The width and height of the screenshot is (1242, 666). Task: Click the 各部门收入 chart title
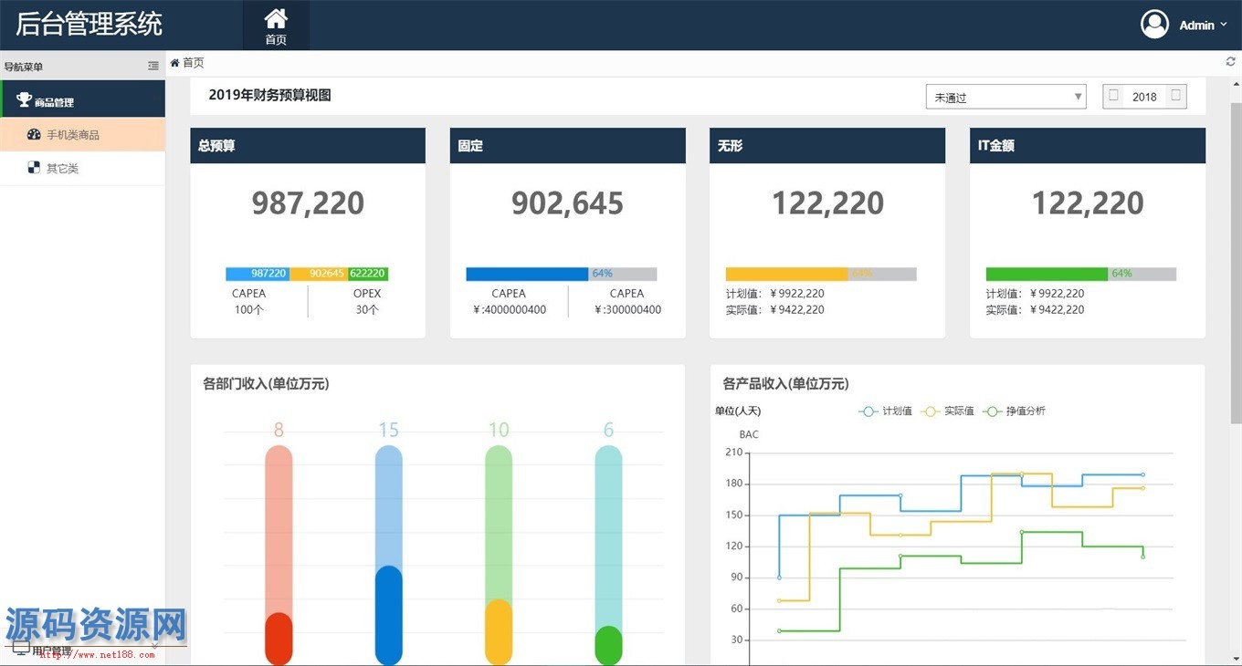coord(266,384)
